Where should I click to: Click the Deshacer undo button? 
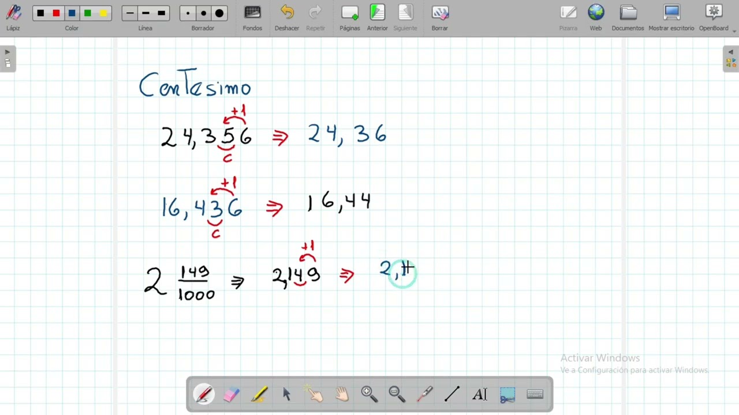[287, 17]
